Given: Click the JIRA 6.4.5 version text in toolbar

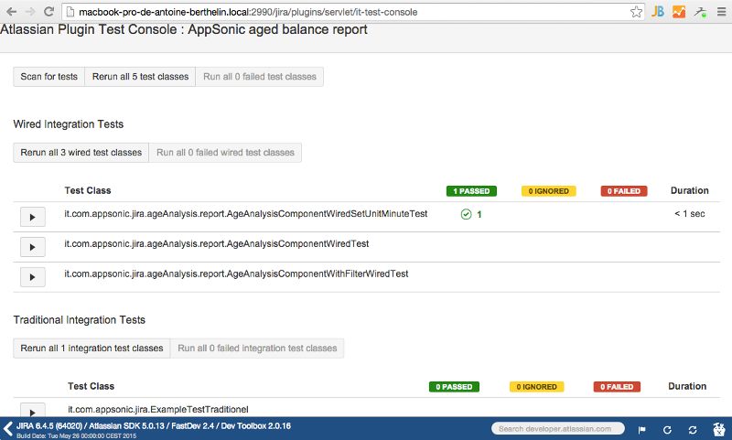Looking at the screenshot, I should pyautogui.click(x=154, y=425).
